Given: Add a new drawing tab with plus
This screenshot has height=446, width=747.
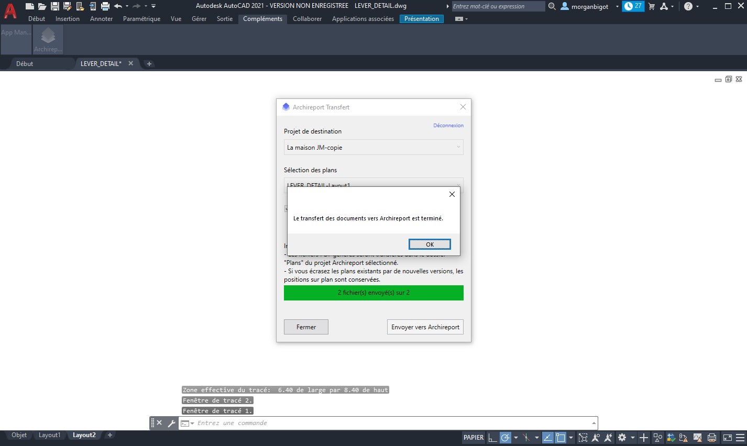Looking at the screenshot, I should click(149, 64).
